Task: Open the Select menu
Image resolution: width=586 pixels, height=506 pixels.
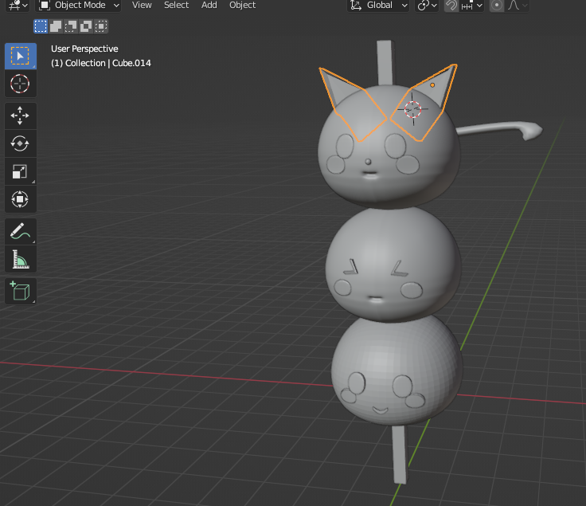Action: [x=177, y=6]
